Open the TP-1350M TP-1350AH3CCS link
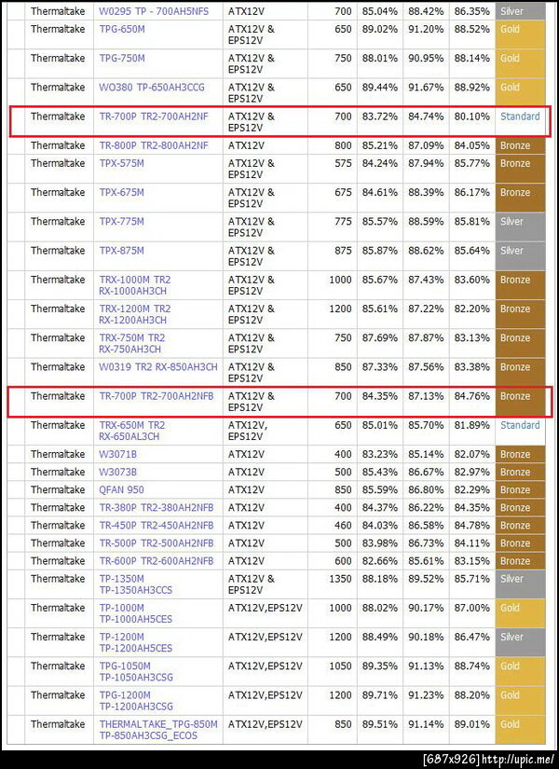The image size is (559, 769). point(136,584)
